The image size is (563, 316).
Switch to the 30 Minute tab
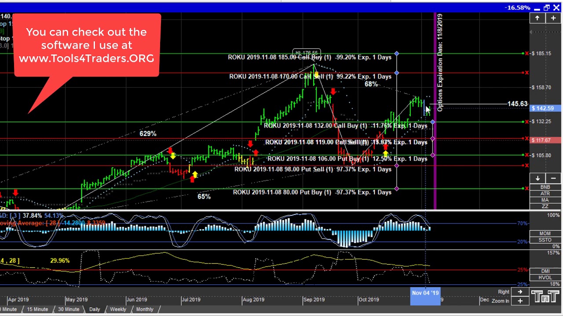coord(69,309)
